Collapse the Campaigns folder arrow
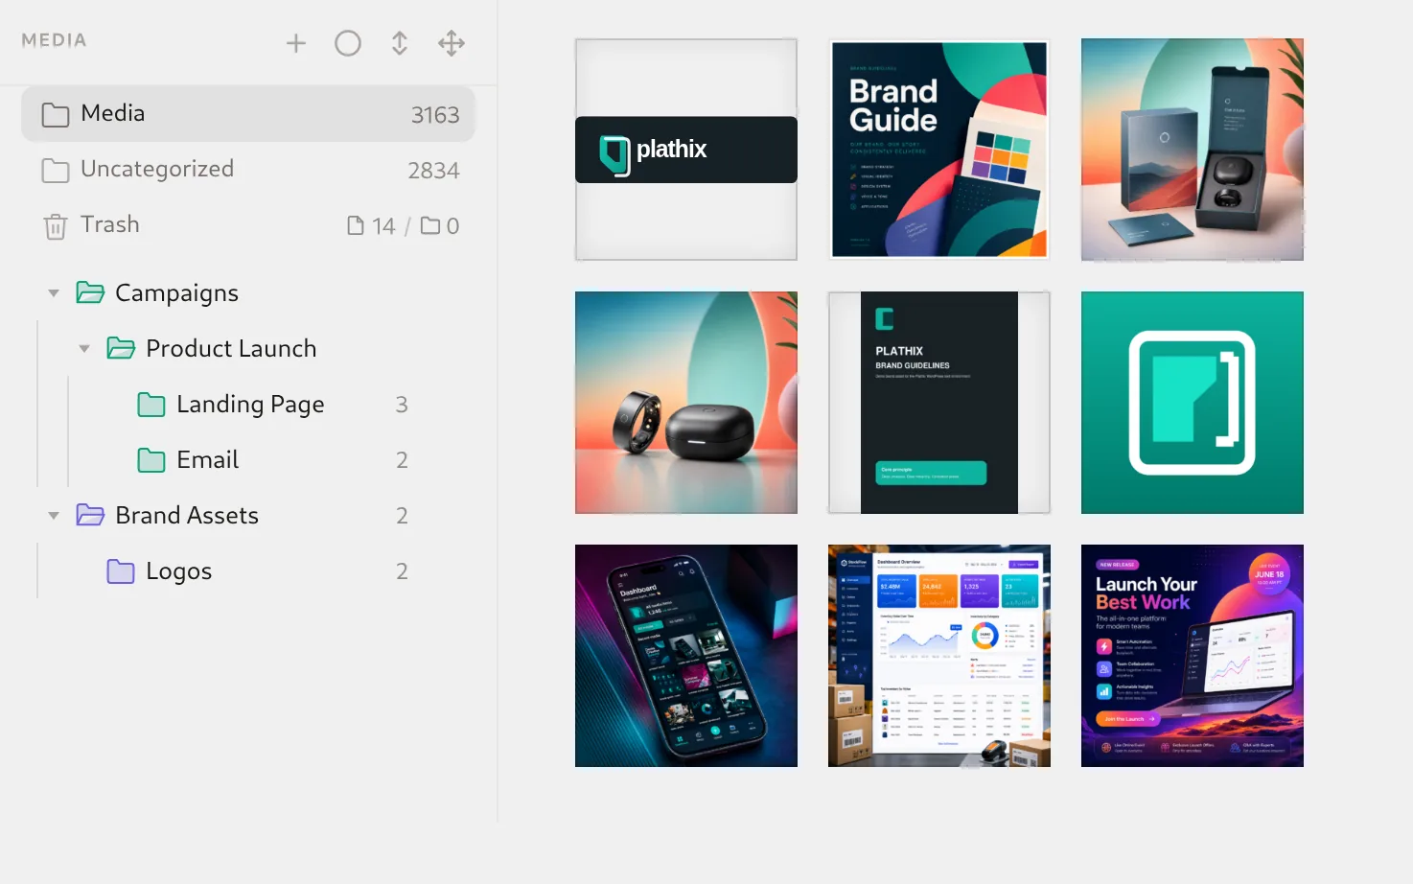Image resolution: width=1413 pixels, height=884 pixels. (54, 293)
